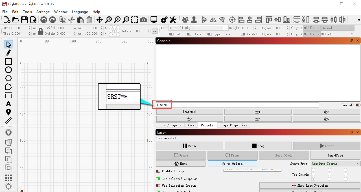Select the Edit Nodes pencil tool

pyautogui.click(x=8, y=53)
